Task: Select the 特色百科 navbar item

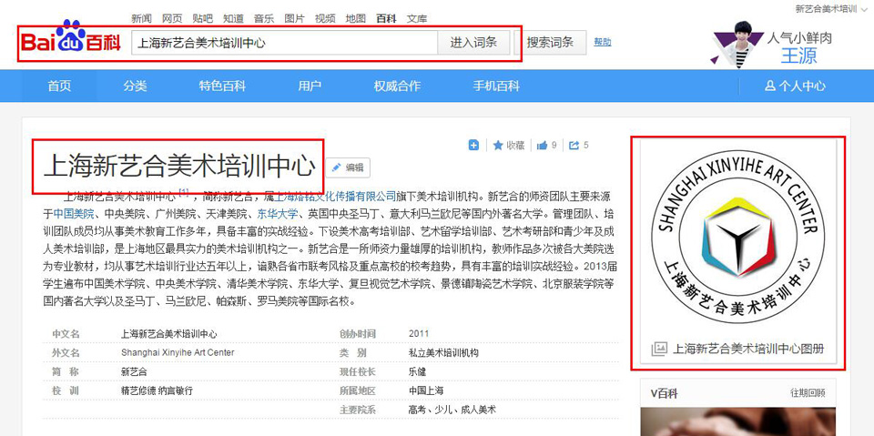Action: click(222, 86)
